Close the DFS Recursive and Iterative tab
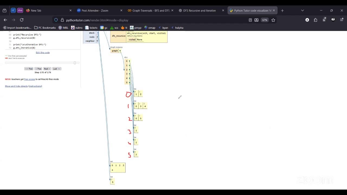The width and height of the screenshot is (347, 195). point(223,11)
